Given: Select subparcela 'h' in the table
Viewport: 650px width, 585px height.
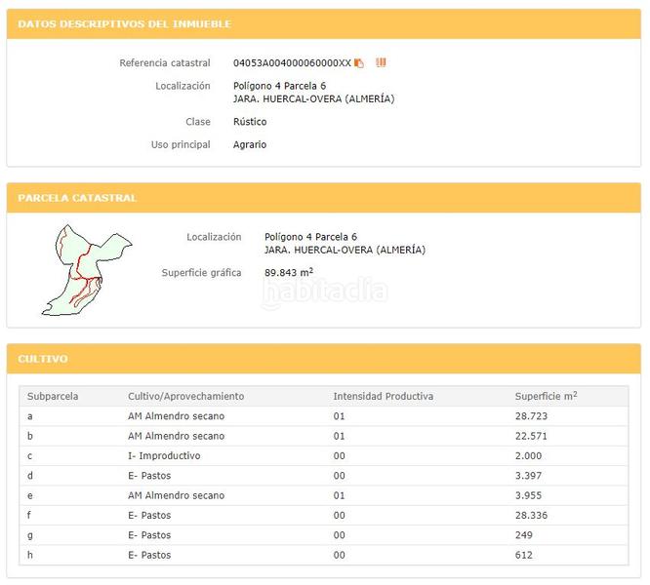Looking at the screenshot, I should 30,556.
